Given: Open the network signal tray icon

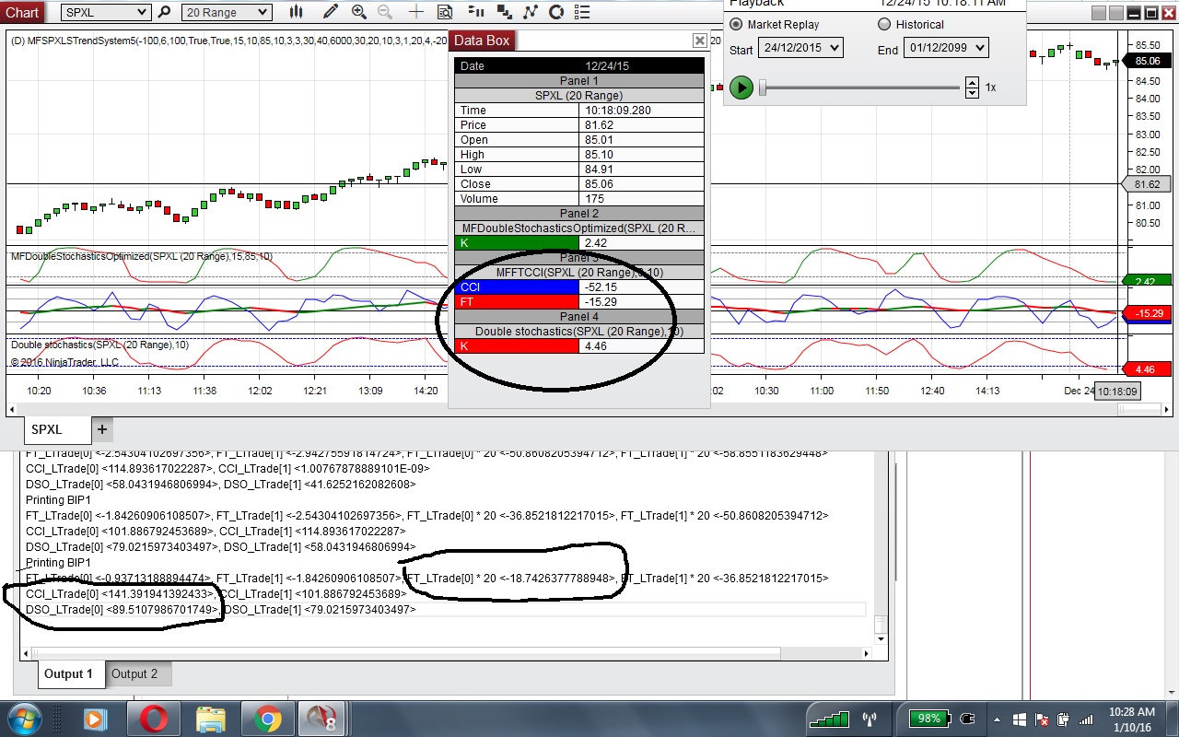Looking at the screenshot, I should pos(1088,719).
